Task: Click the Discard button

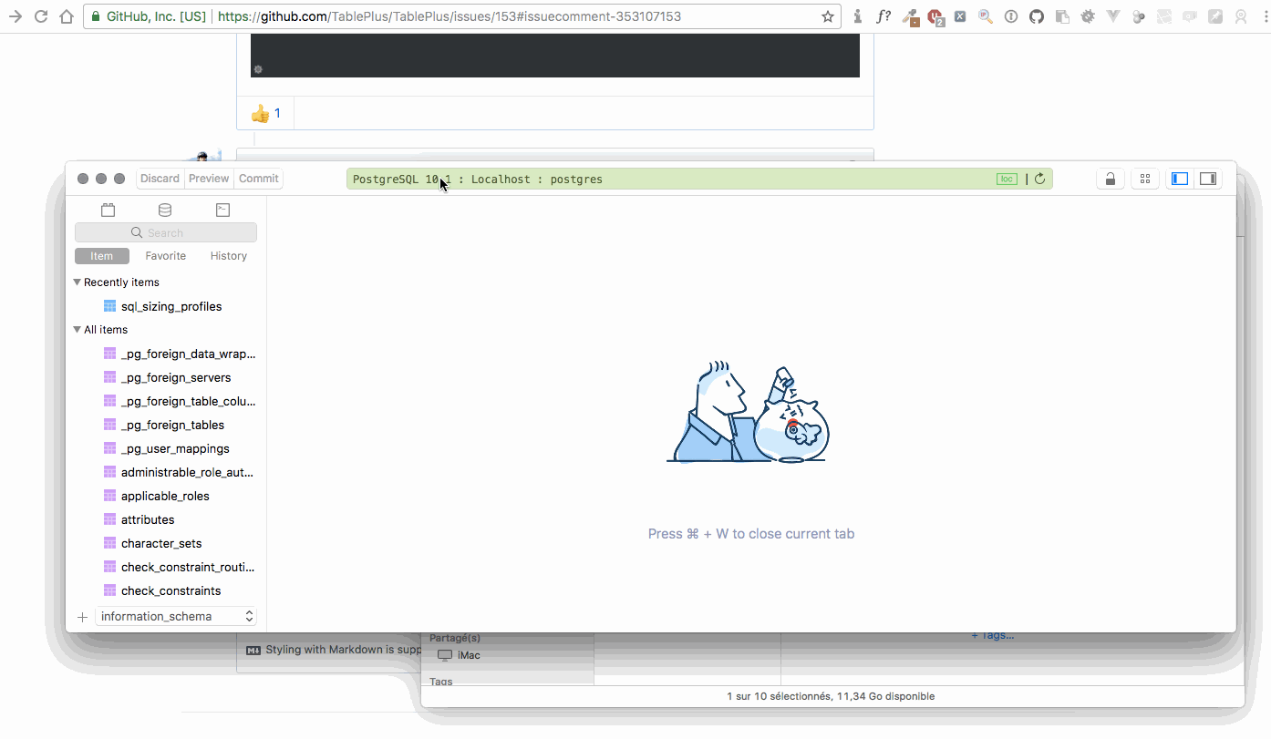Action: (x=160, y=178)
